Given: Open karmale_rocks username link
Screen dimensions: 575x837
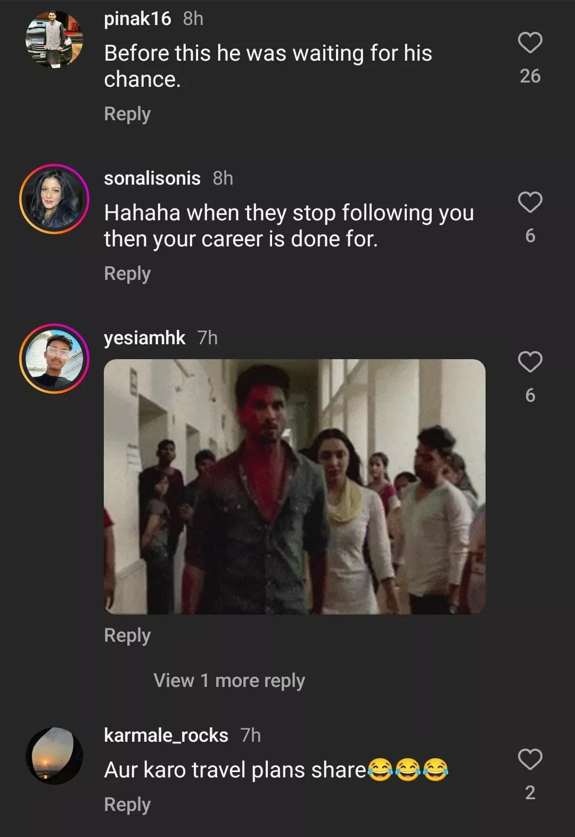Looking at the screenshot, I should [x=166, y=735].
